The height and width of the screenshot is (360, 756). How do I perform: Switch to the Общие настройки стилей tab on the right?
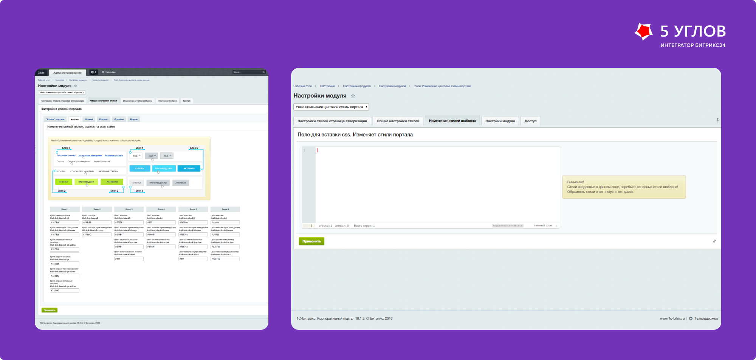click(398, 121)
